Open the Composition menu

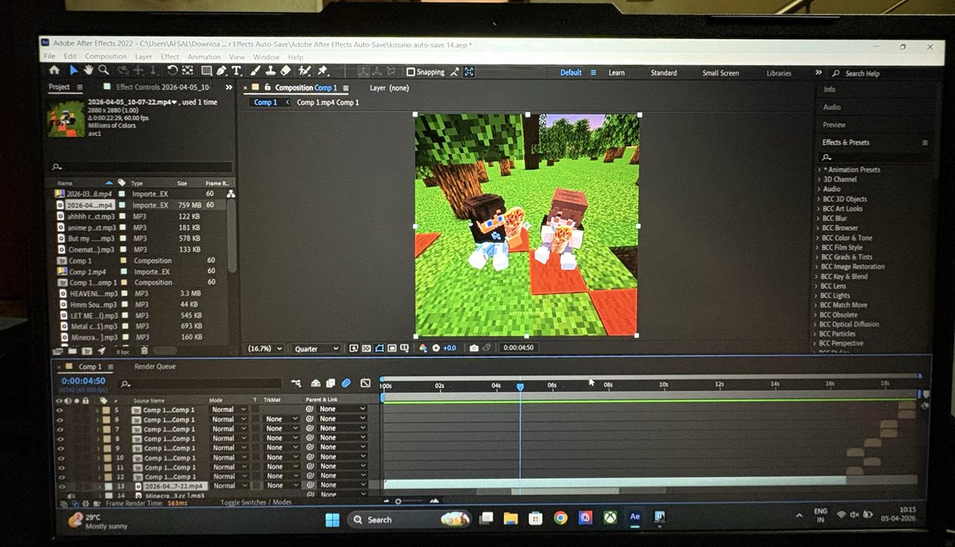click(105, 57)
